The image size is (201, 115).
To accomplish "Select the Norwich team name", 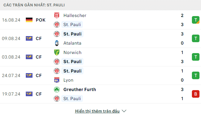I will point(73,52).
